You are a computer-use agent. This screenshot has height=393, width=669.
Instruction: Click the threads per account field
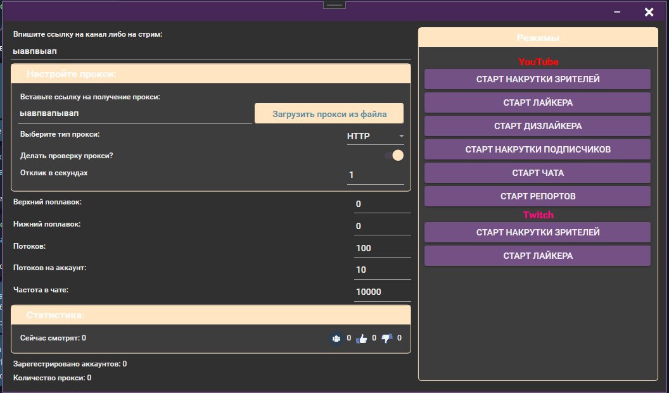pyautogui.click(x=382, y=270)
